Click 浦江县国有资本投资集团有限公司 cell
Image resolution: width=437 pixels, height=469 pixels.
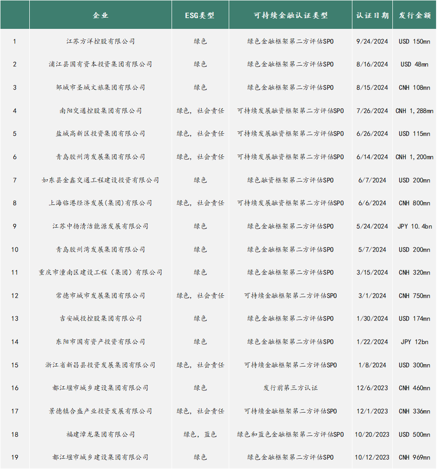[100, 64]
